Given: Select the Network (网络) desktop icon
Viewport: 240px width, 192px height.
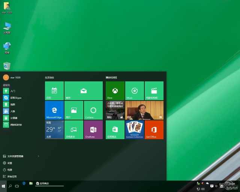Looking at the screenshot, I should pos(7,48).
